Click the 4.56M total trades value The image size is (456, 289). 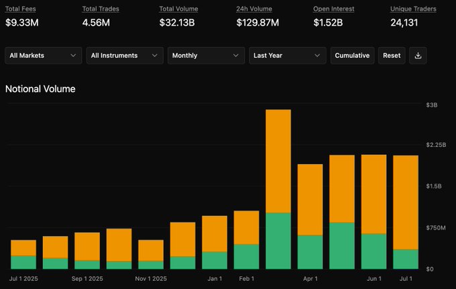(96, 23)
